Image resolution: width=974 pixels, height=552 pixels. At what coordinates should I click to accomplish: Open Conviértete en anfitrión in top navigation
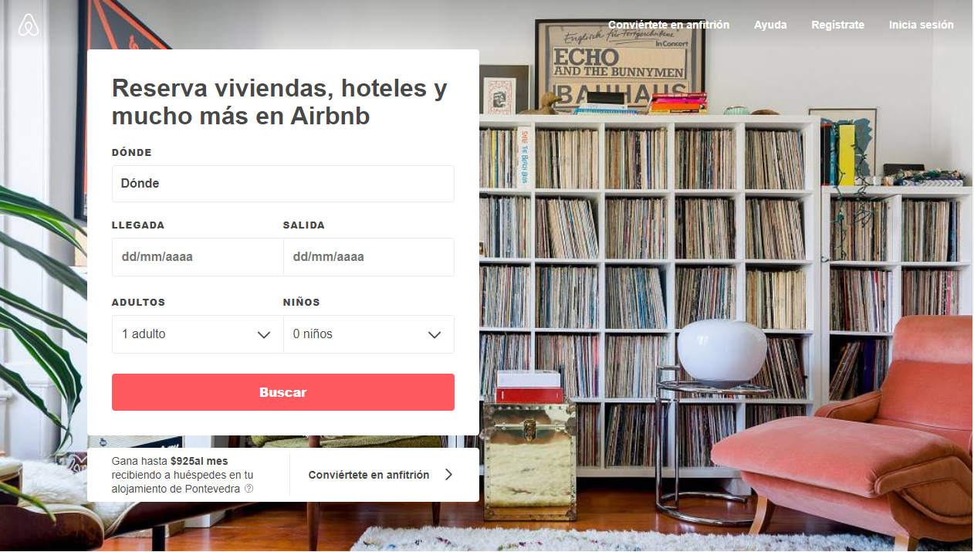pos(668,25)
